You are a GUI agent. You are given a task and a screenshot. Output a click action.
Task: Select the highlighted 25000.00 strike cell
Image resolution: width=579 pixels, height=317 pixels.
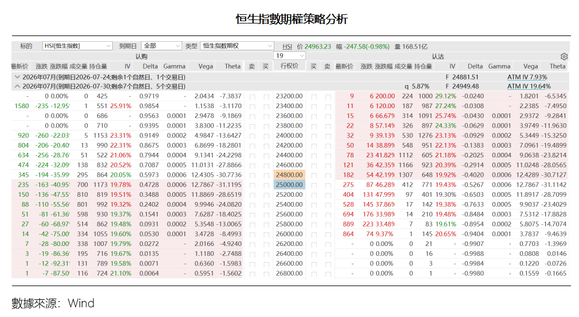coord(290,185)
